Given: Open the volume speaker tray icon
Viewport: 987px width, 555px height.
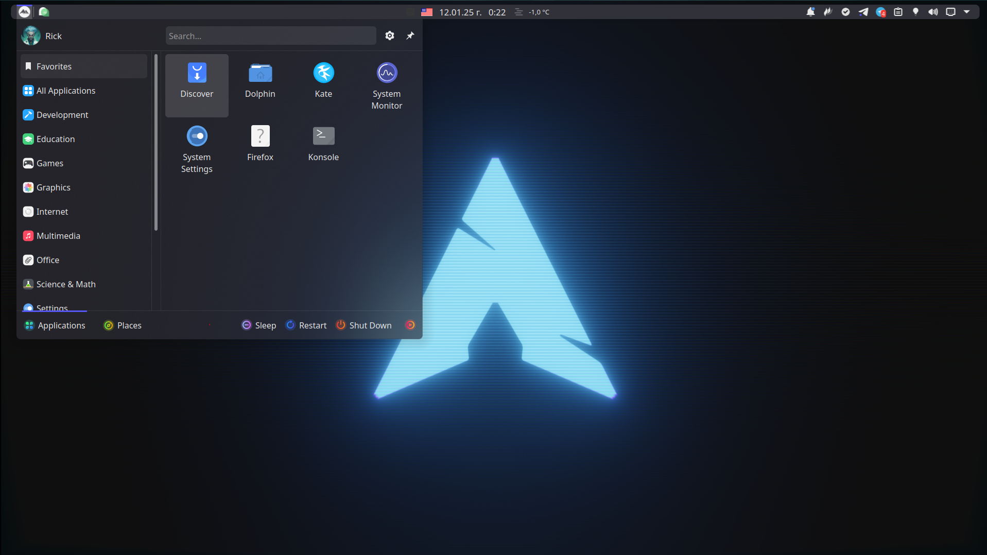Looking at the screenshot, I should tap(933, 12).
